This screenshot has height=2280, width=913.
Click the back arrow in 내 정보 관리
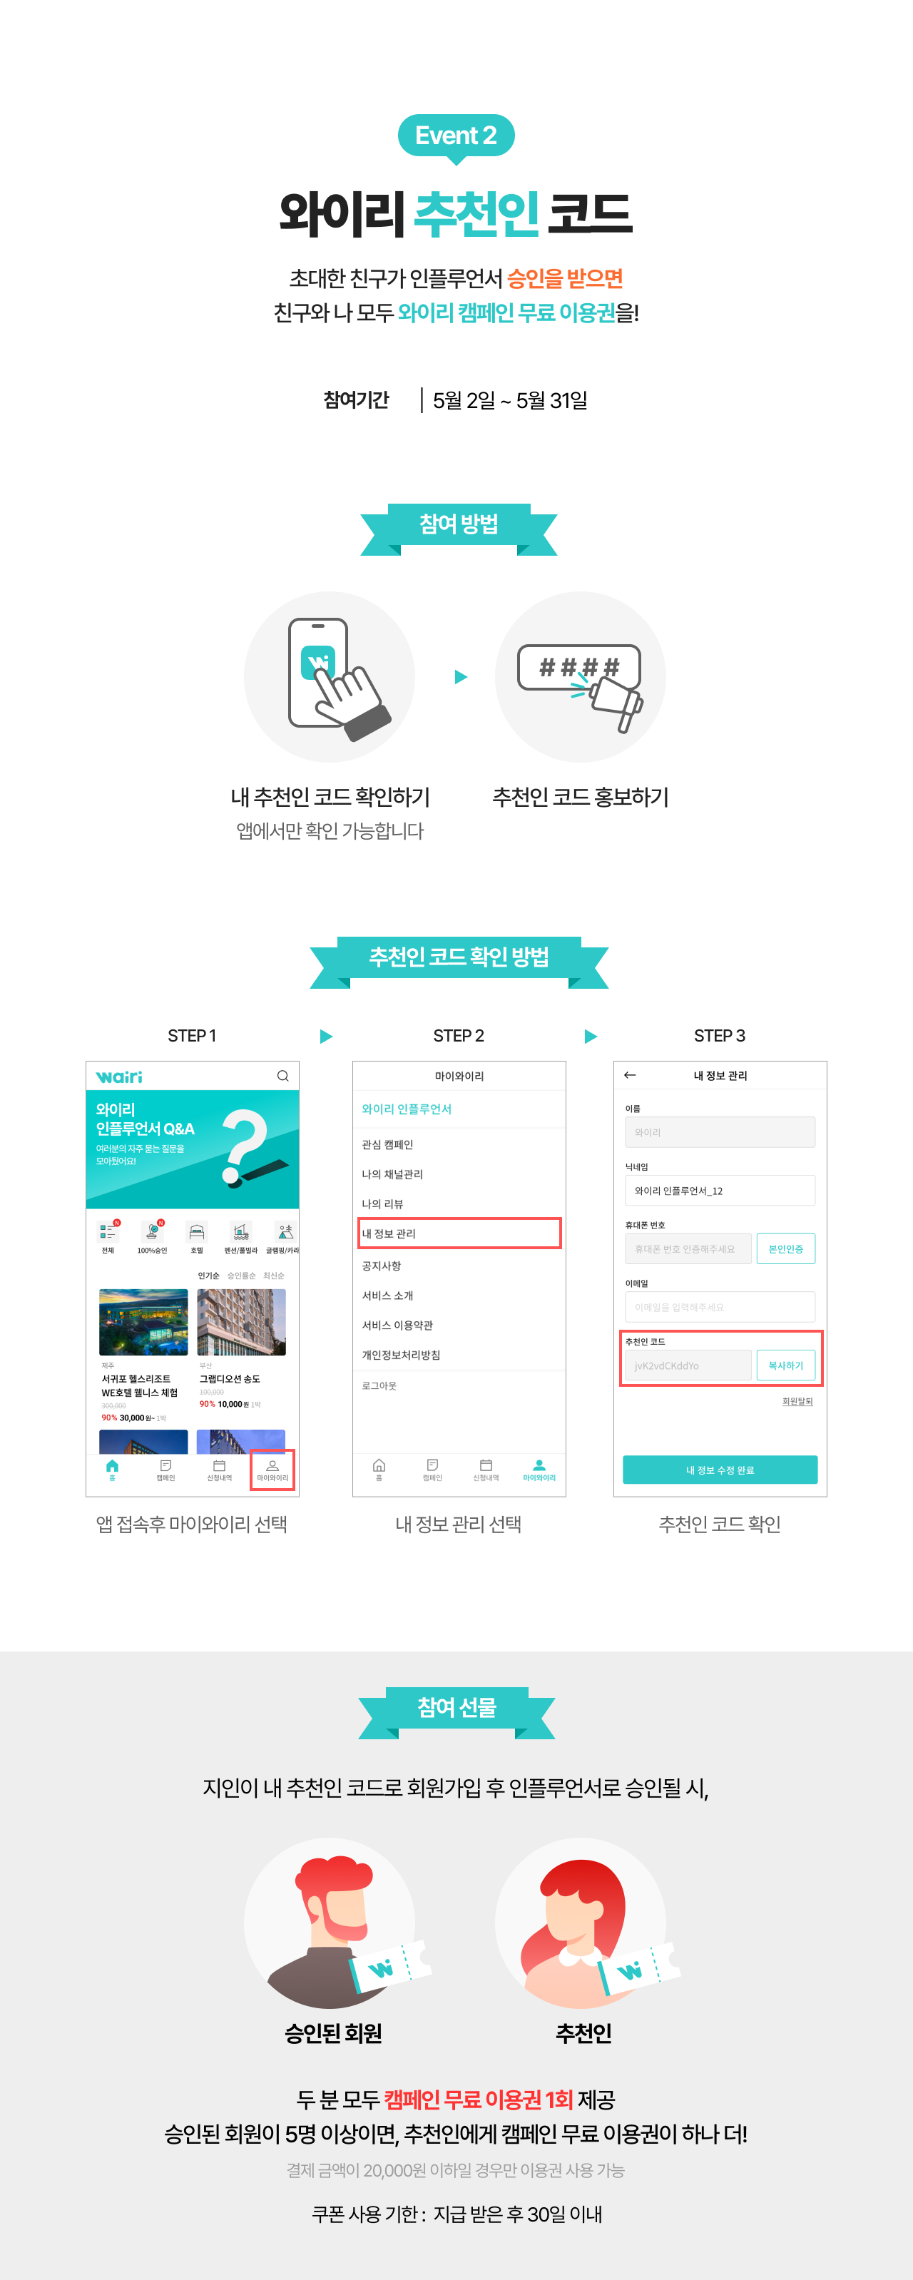[x=630, y=1074]
